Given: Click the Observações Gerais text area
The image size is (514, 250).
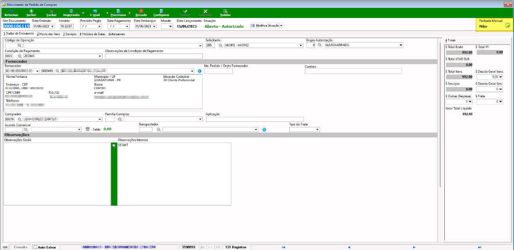Looking at the screenshot, I should [57, 174].
